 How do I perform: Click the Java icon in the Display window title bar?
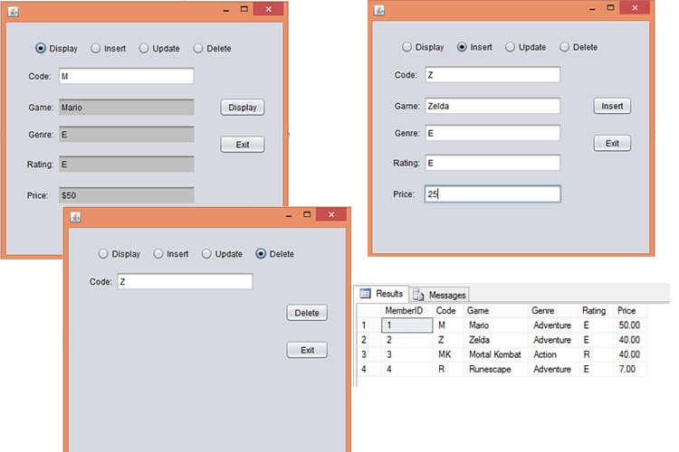pyautogui.click(x=13, y=11)
